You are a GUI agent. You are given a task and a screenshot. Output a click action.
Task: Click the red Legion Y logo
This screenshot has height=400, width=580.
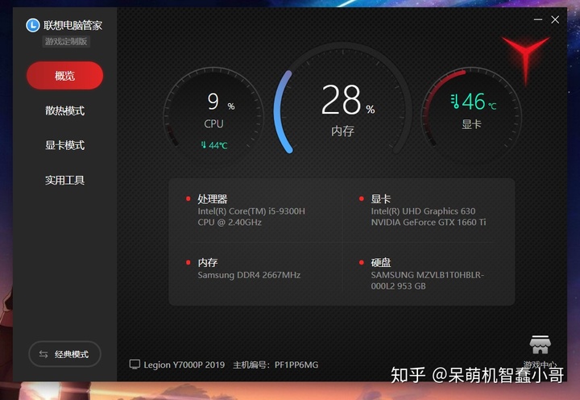[x=525, y=59]
